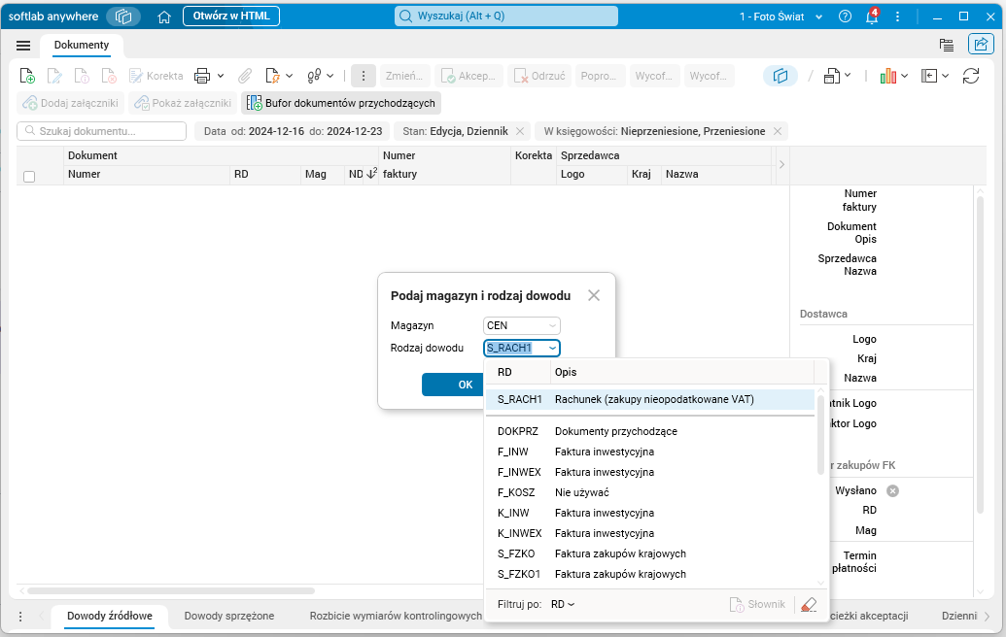Click the Dodaj załączniki button

(71, 103)
